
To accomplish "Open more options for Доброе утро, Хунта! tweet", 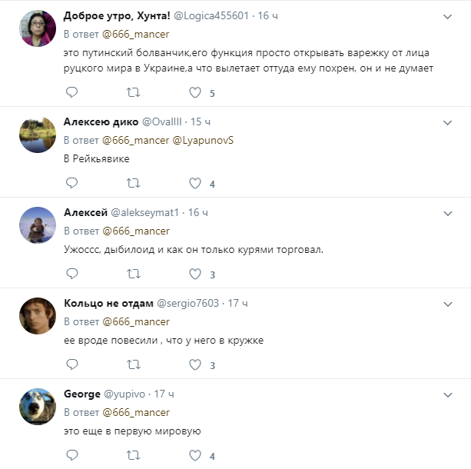I will click(x=448, y=16).
